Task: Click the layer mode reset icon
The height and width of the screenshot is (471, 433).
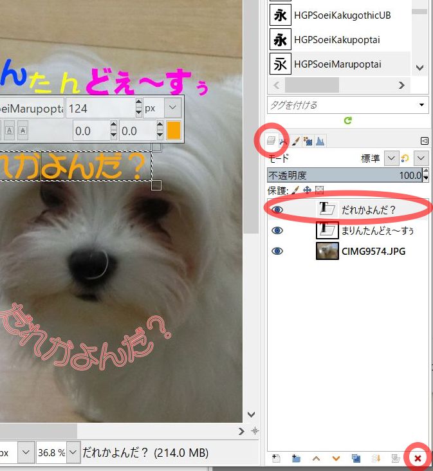Action: point(405,158)
